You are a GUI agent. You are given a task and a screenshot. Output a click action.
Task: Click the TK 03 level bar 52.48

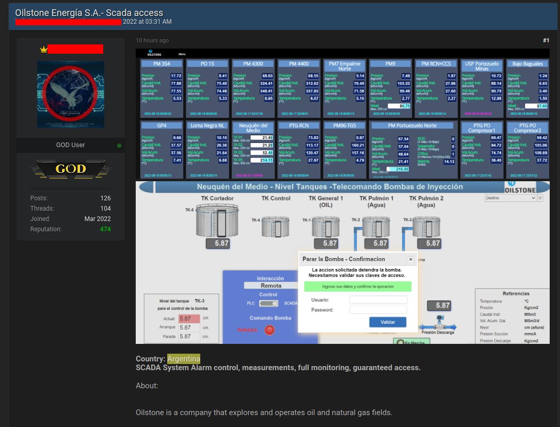(262, 153)
